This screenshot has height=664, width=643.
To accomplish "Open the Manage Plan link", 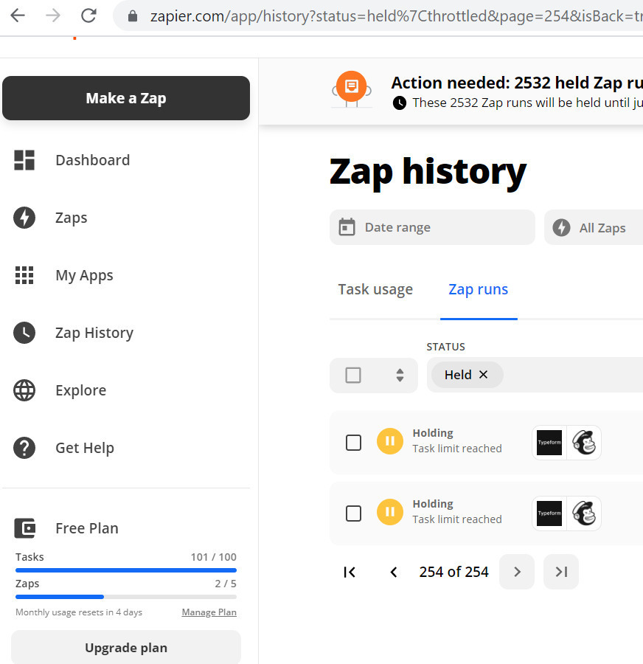I will pyautogui.click(x=209, y=612).
